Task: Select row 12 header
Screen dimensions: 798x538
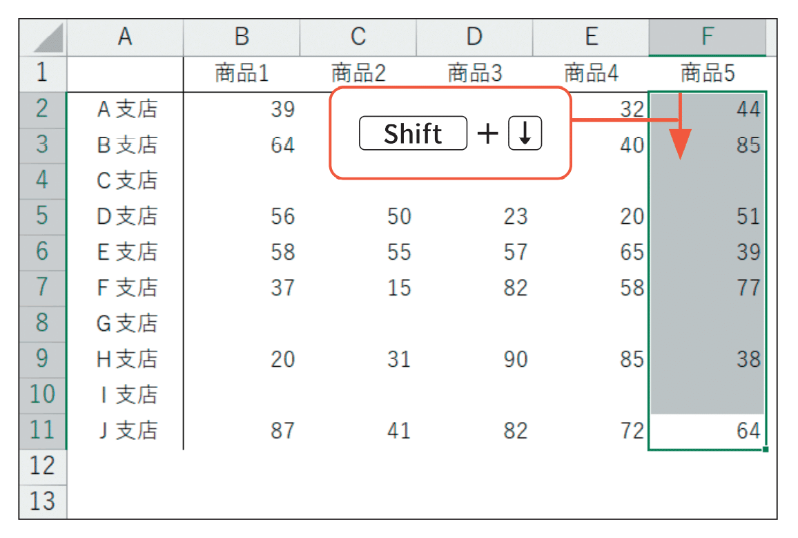Action: click(x=43, y=467)
